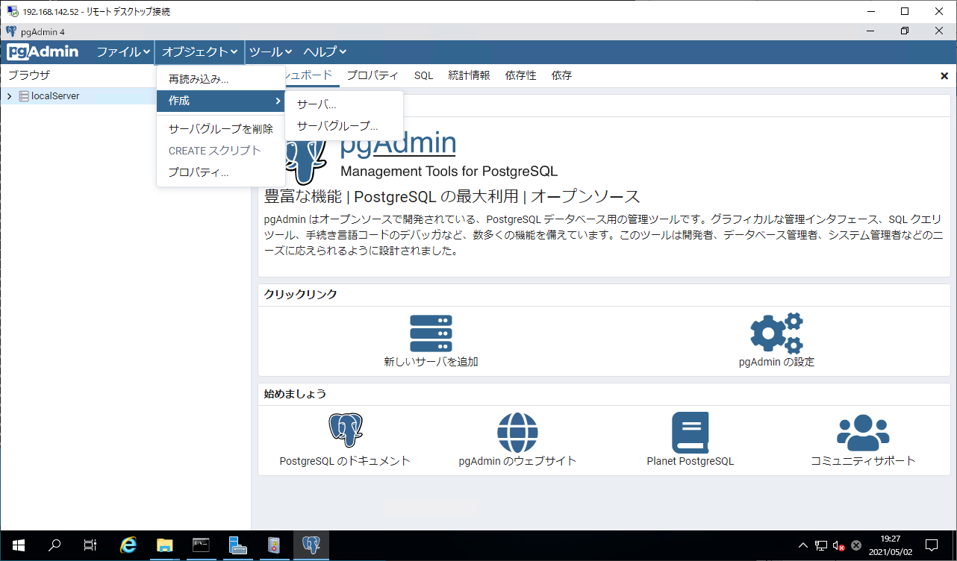Select サーバグループを削除 menu item
Image resolution: width=957 pixels, height=561 pixels.
[x=221, y=129]
